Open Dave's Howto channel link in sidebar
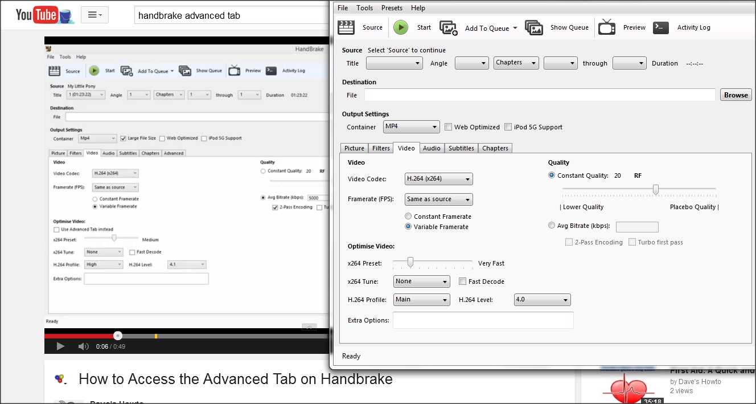Viewport: 756px width, 404px height. (699, 382)
